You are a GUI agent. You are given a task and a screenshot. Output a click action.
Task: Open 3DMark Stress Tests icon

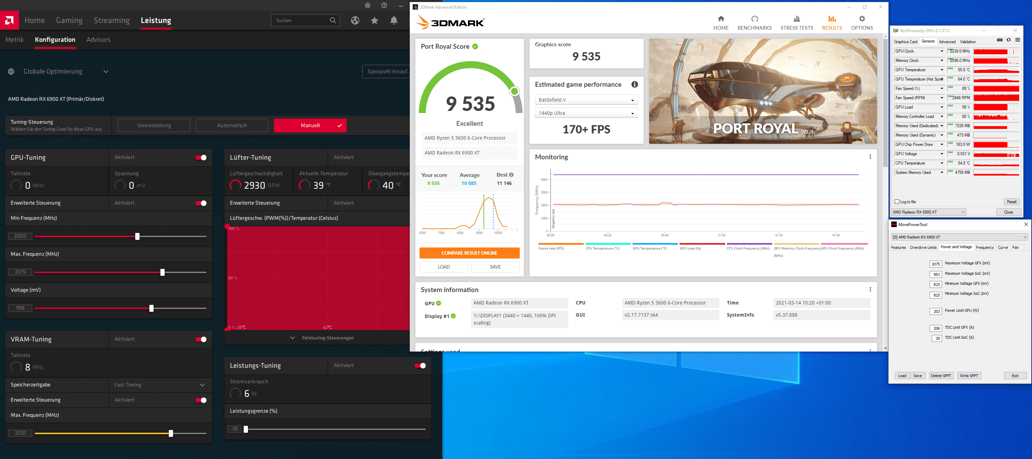pos(796,19)
